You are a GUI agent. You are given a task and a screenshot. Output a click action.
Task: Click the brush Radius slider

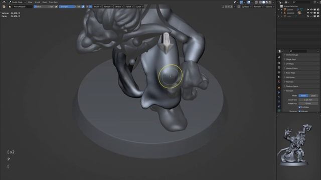(x=44, y=6)
